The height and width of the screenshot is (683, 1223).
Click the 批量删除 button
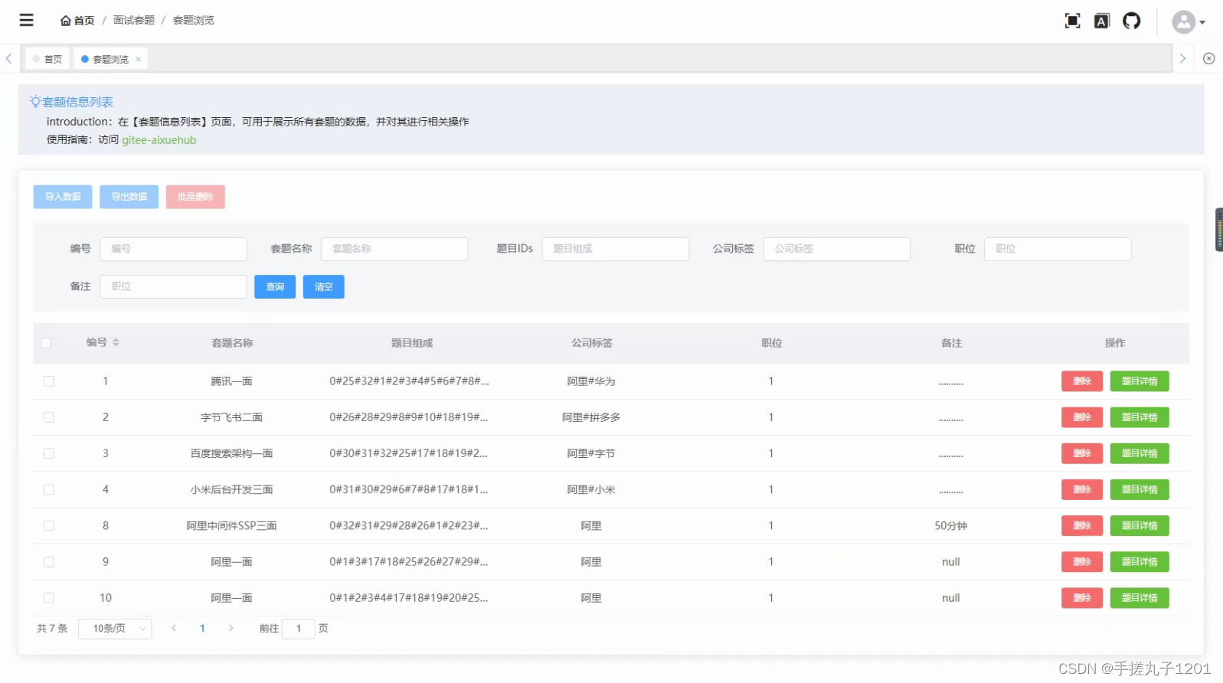195,197
